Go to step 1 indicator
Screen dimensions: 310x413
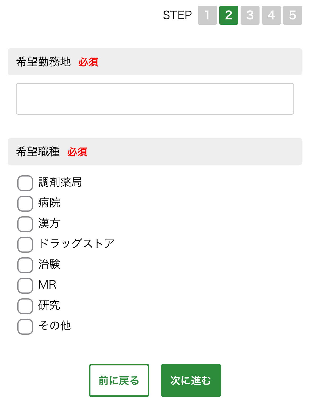[207, 15]
